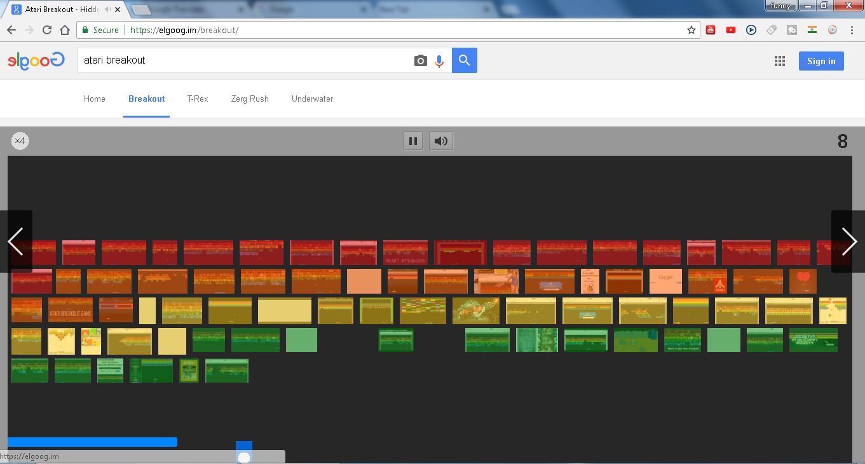This screenshot has height=464, width=865.
Task: Open the Home tab
Action: click(95, 99)
